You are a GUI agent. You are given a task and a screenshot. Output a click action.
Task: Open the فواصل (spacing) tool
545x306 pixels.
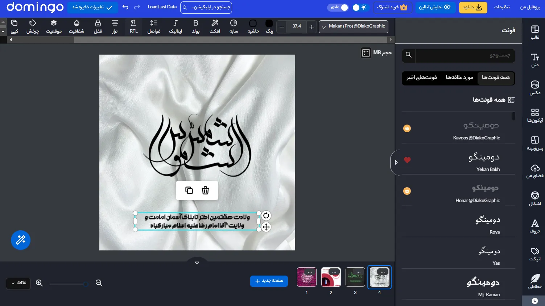[154, 26]
